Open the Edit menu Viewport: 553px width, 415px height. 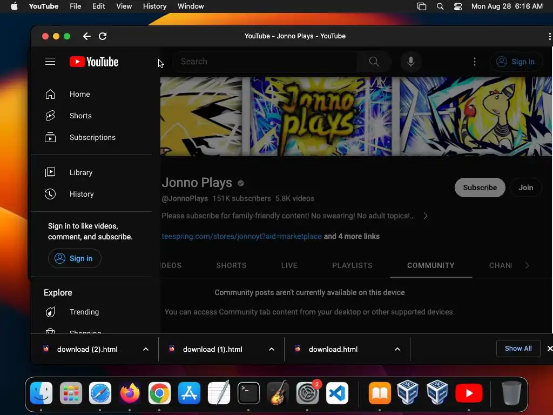(99, 6)
